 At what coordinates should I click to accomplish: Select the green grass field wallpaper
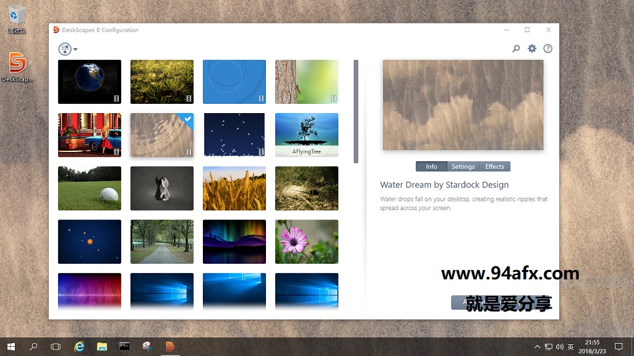tap(161, 82)
